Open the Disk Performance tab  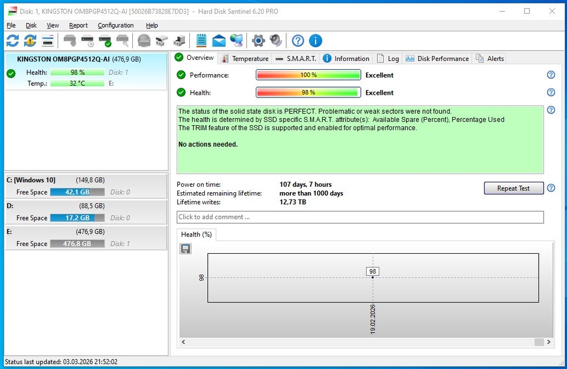[x=437, y=59]
